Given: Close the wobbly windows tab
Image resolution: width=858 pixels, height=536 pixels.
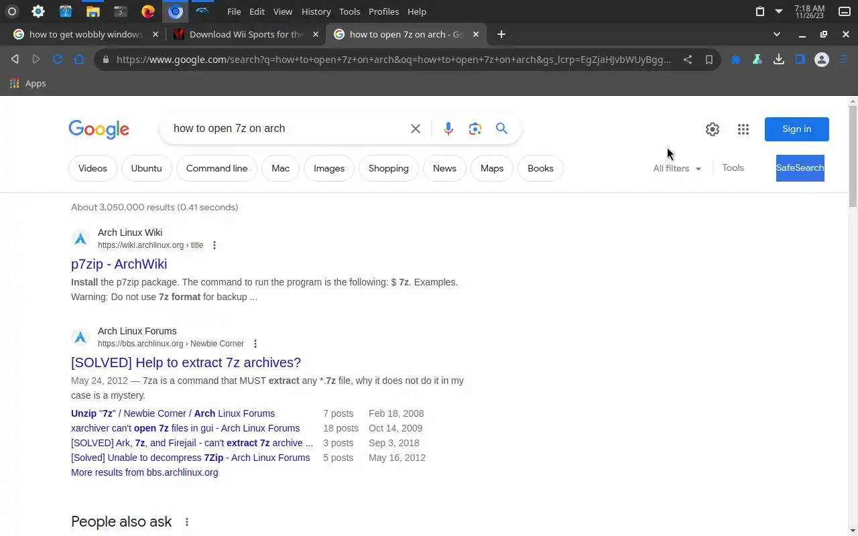Looking at the screenshot, I should tap(156, 34).
